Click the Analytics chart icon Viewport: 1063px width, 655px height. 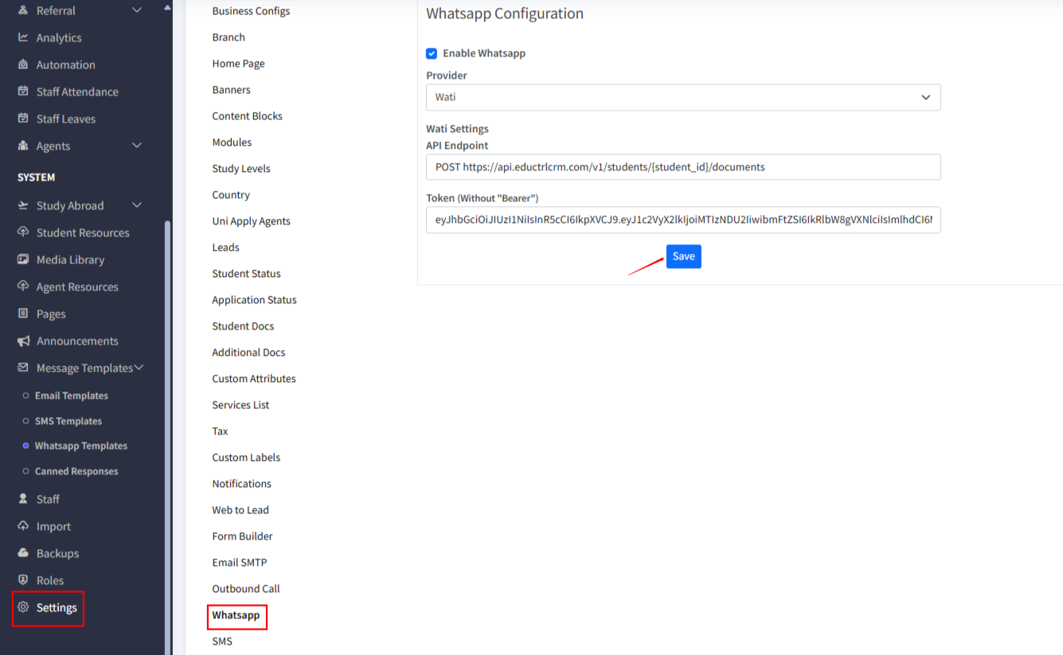pos(23,37)
